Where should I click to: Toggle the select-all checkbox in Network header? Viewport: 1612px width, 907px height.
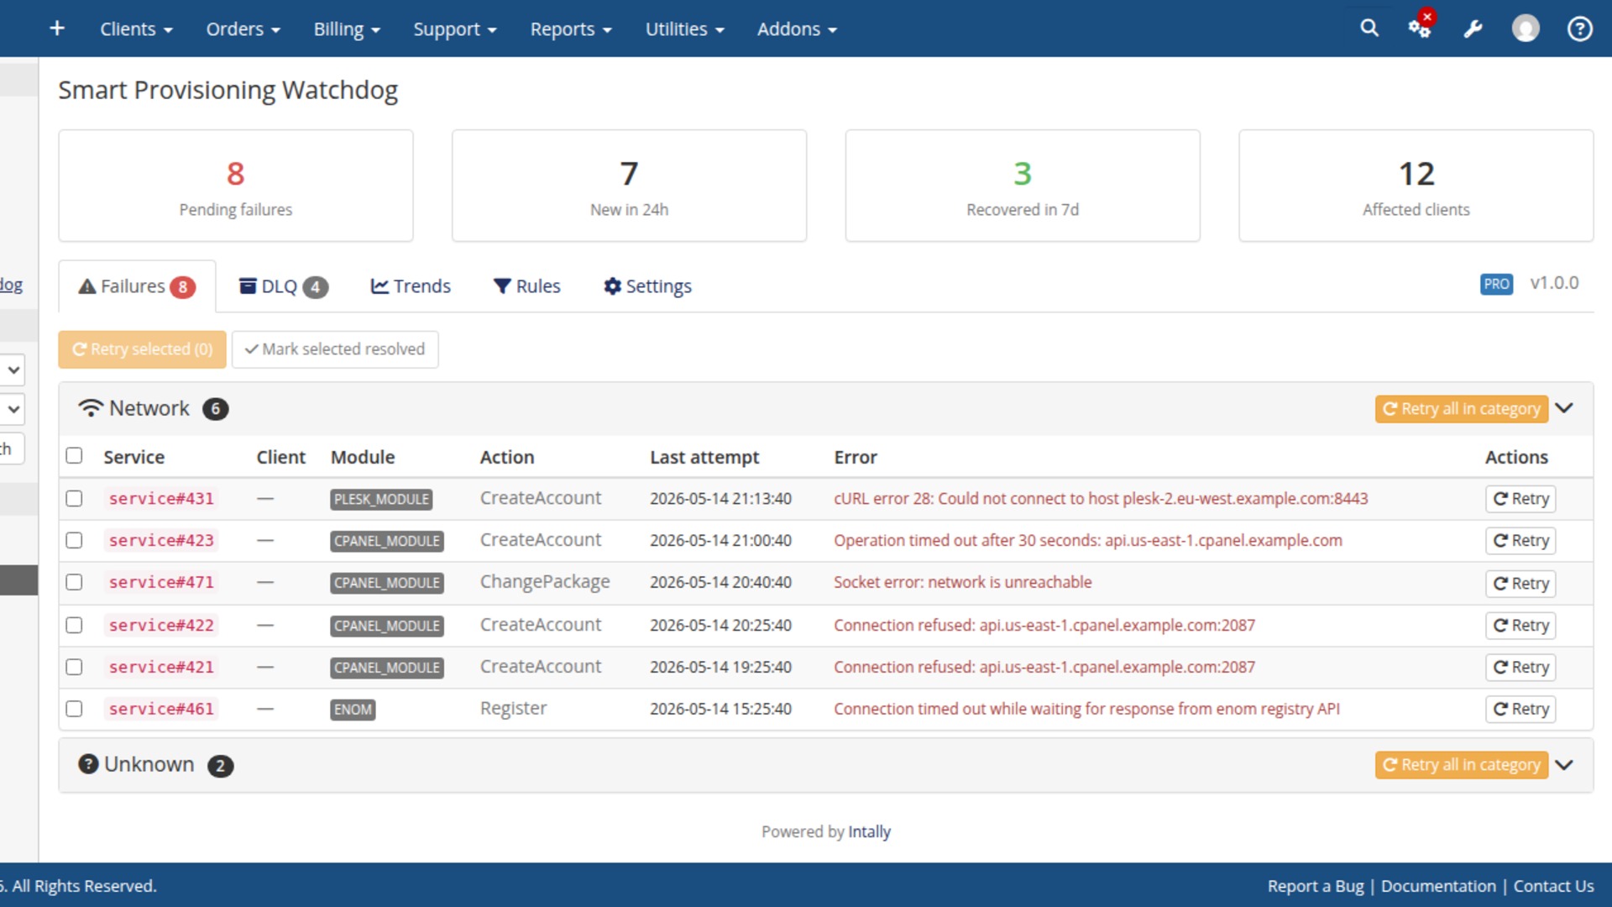click(x=74, y=456)
